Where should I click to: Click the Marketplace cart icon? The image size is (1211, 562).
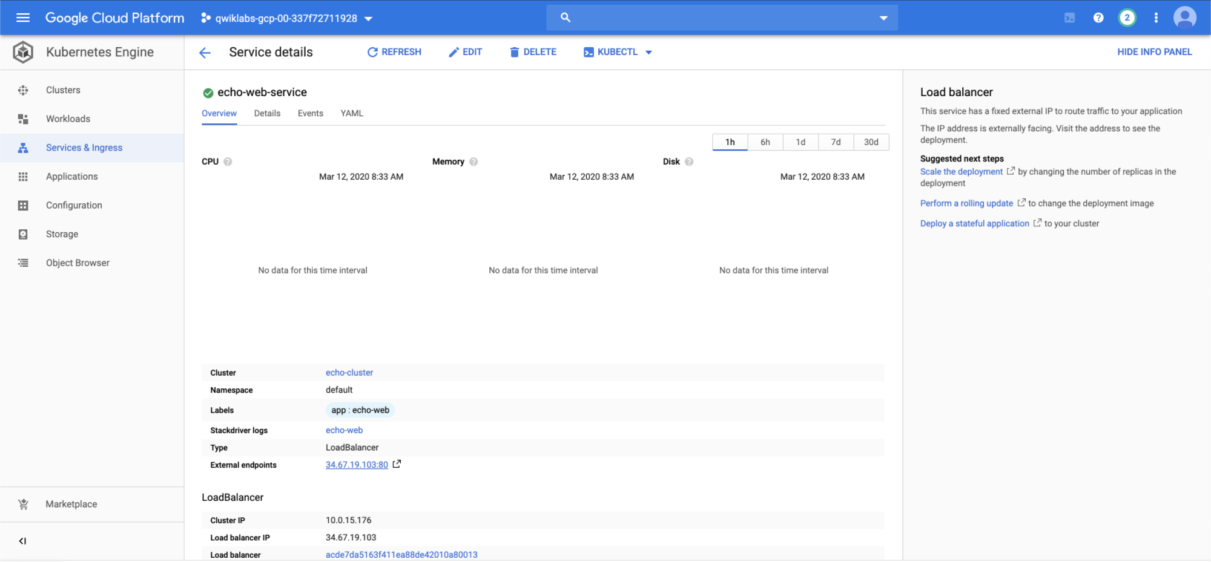pyautogui.click(x=23, y=504)
